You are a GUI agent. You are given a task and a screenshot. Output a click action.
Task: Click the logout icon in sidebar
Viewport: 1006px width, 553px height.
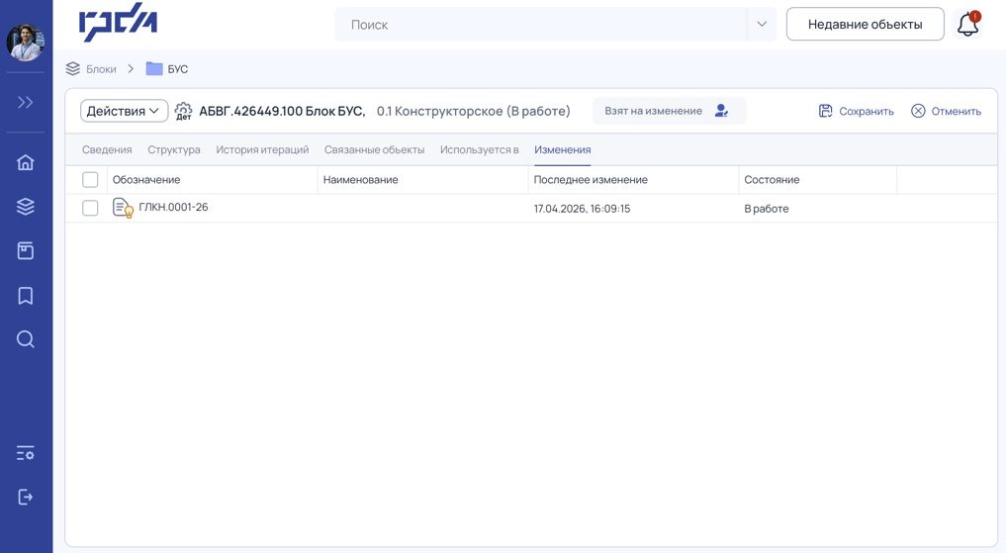tap(25, 498)
